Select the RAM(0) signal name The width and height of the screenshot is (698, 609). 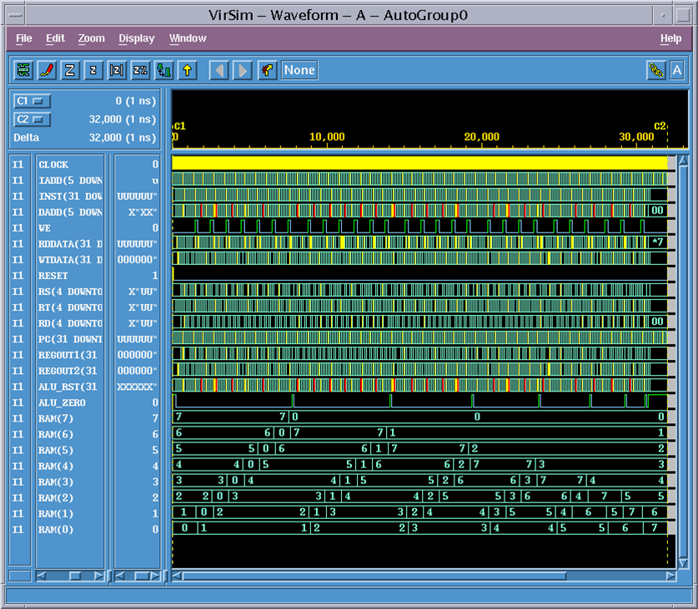click(56, 530)
